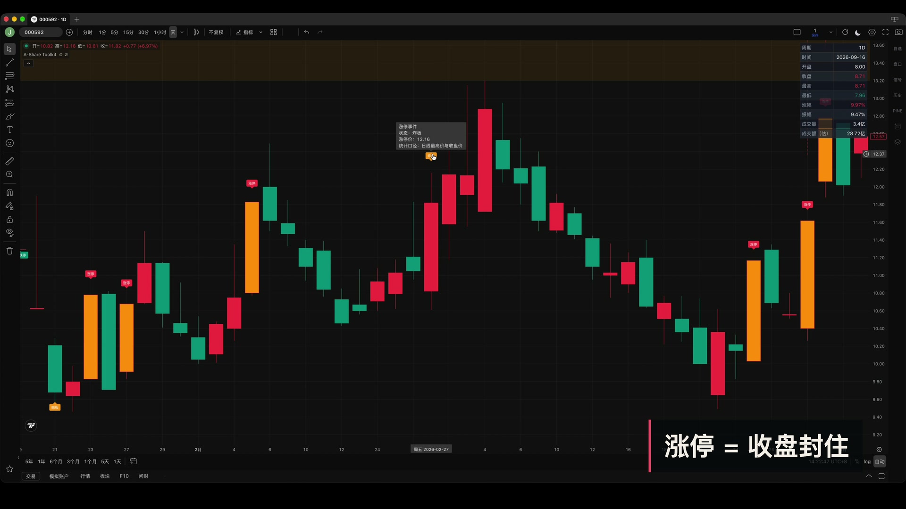Image resolution: width=906 pixels, height=509 pixels.
Task: Select the 5分 timeframe
Action: pos(115,33)
